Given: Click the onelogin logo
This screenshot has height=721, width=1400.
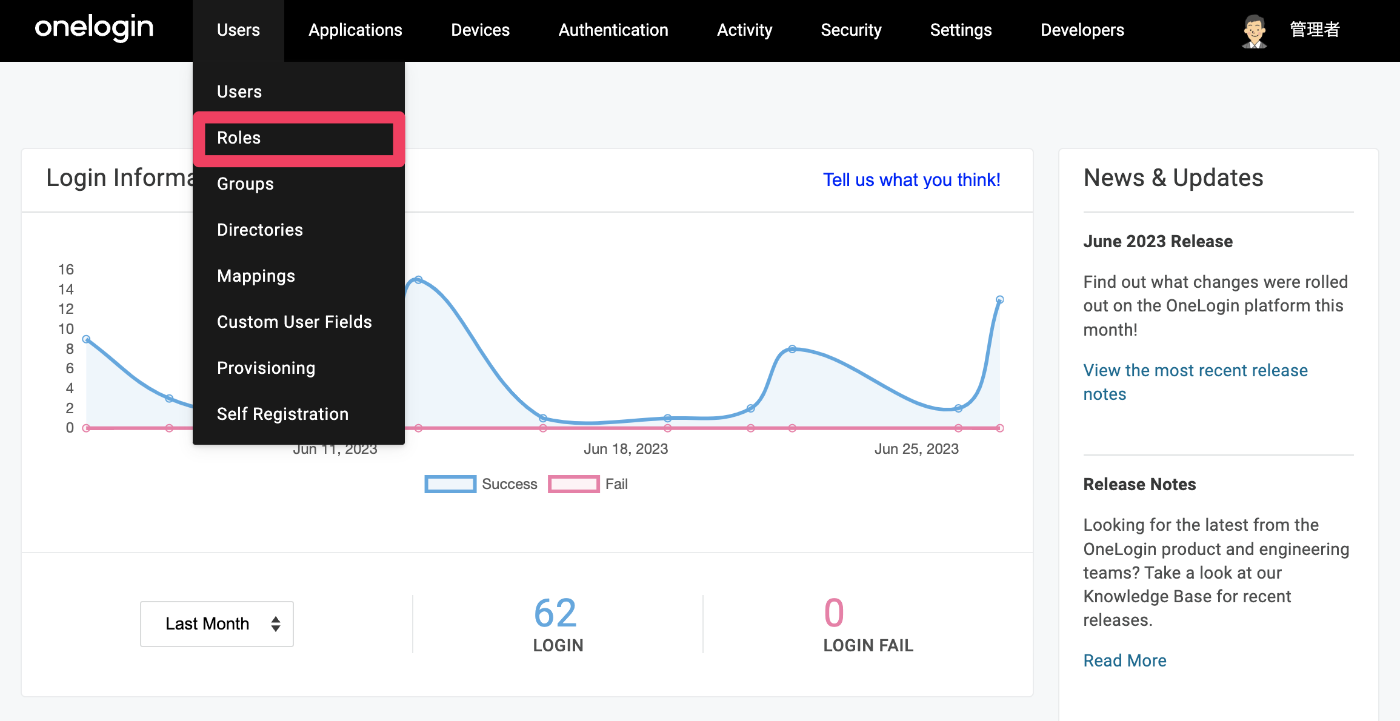Looking at the screenshot, I should [94, 28].
